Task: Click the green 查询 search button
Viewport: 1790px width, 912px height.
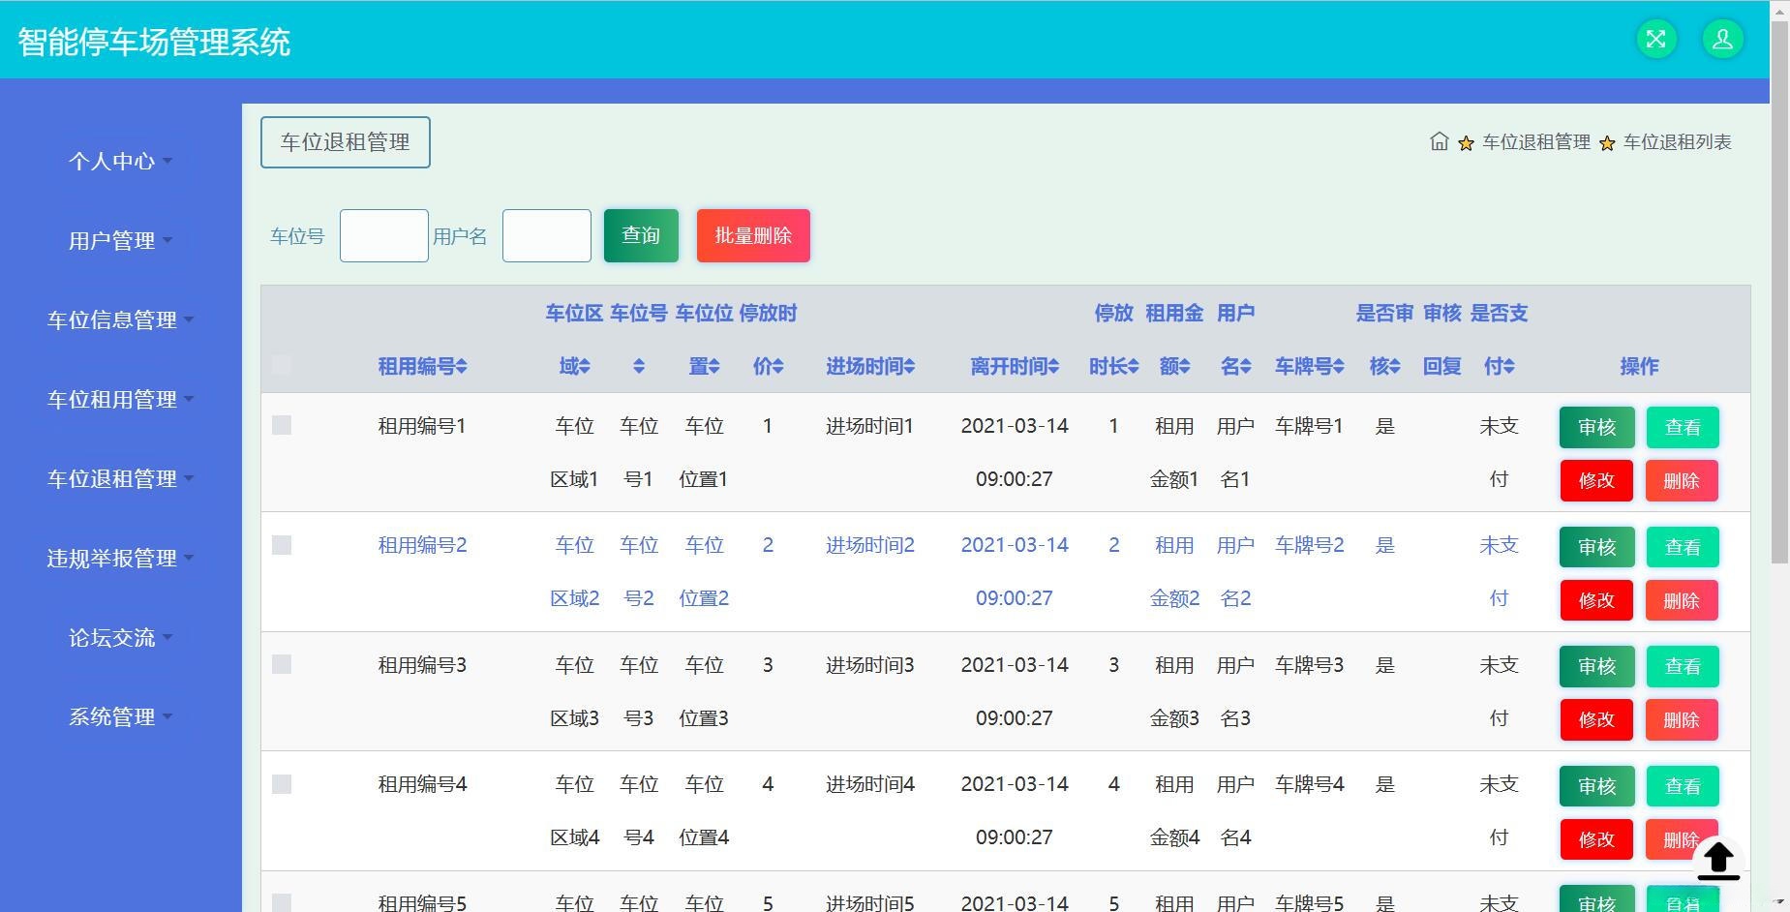Action: point(641,235)
